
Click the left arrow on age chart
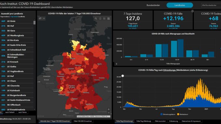click(116, 64)
